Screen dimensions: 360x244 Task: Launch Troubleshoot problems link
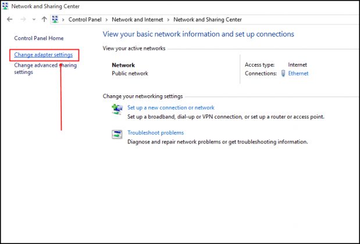click(155, 133)
